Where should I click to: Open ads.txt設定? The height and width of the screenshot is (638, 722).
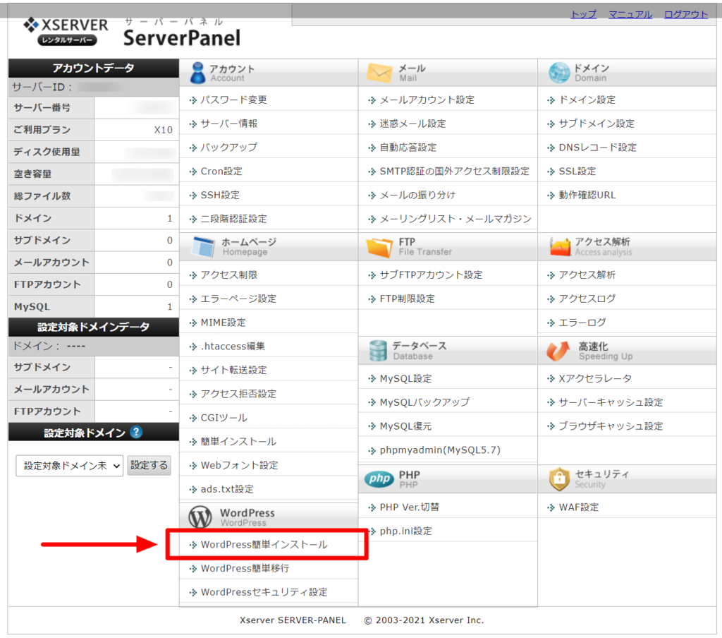(x=227, y=489)
